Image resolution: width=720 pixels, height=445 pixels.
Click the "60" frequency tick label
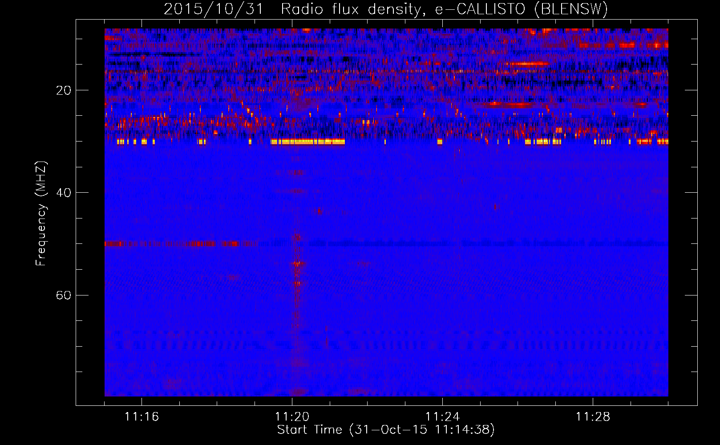point(64,295)
